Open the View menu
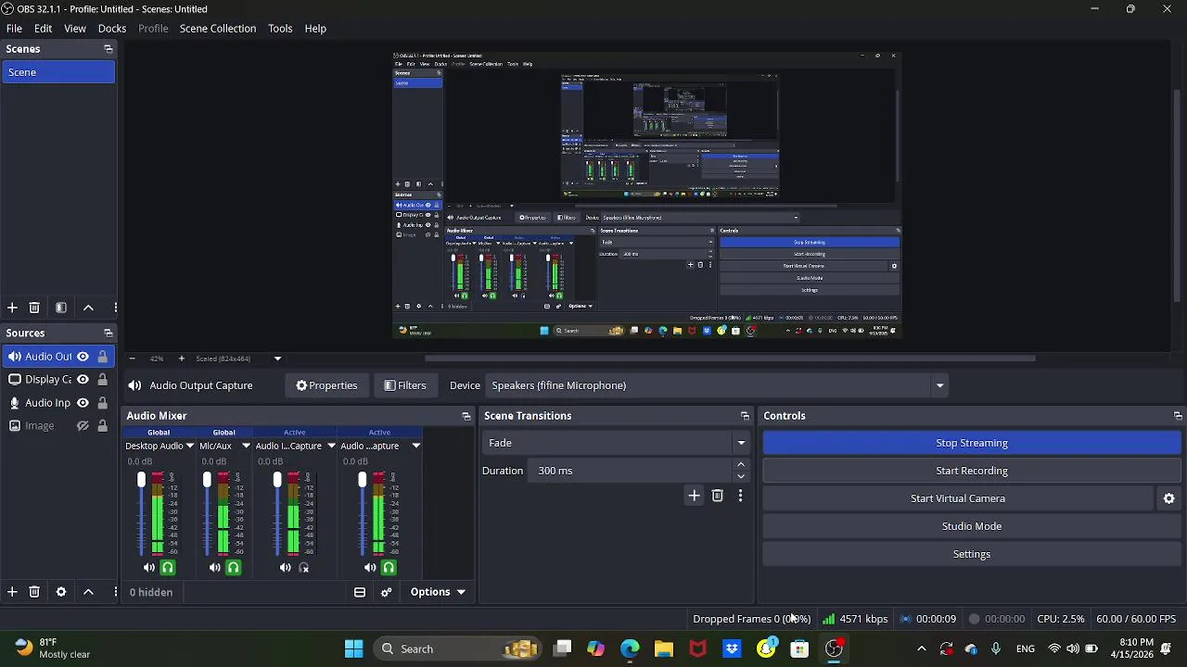 [x=75, y=29]
